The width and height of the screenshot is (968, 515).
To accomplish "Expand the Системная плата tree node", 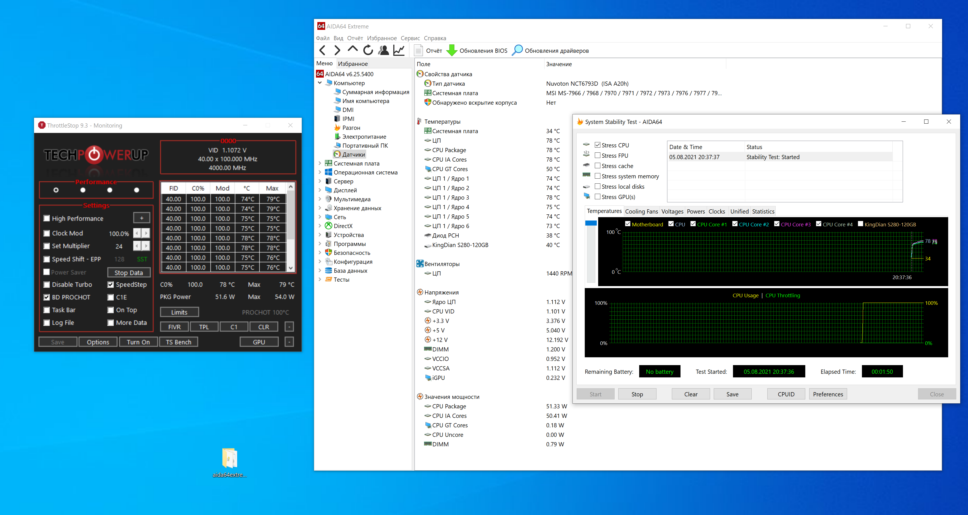I will 320,164.
